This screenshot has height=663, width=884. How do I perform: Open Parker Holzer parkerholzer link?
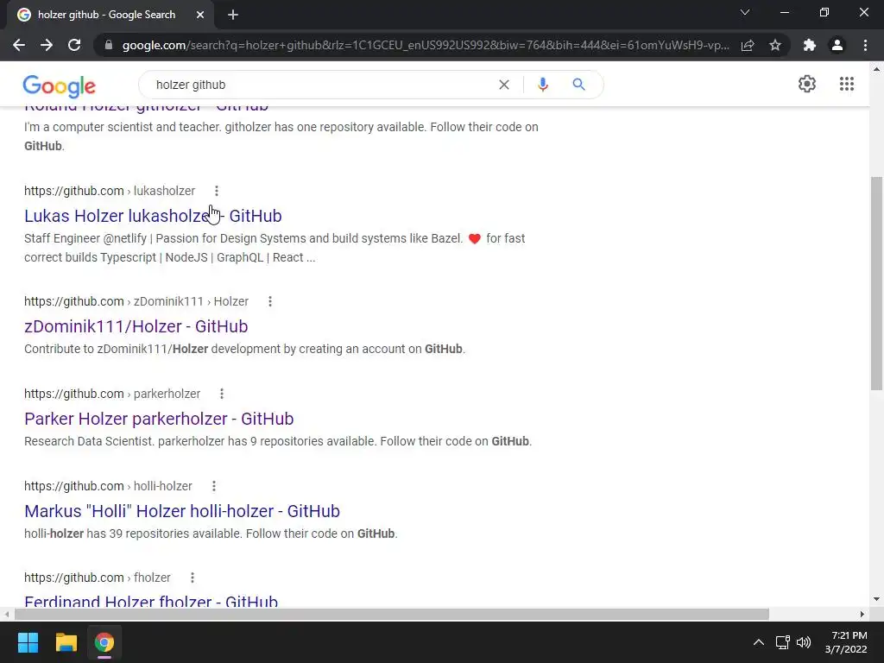(159, 419)
